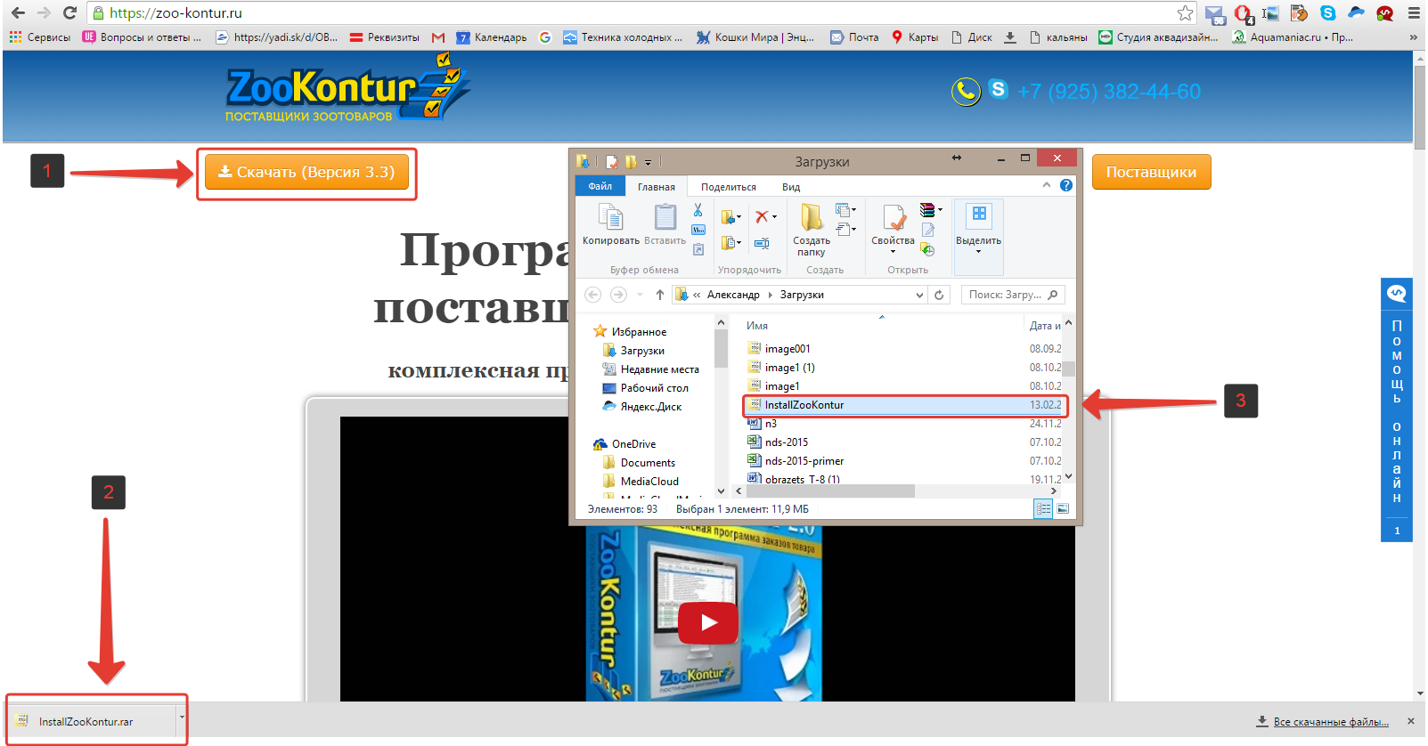Open the Файл tab in Explorer ribbon
1428x746 pixels.
point(600,186)
